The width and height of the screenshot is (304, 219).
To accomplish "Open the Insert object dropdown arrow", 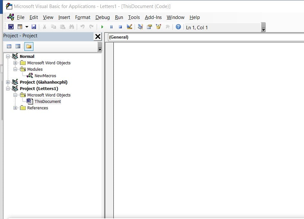I will [27, 27].
